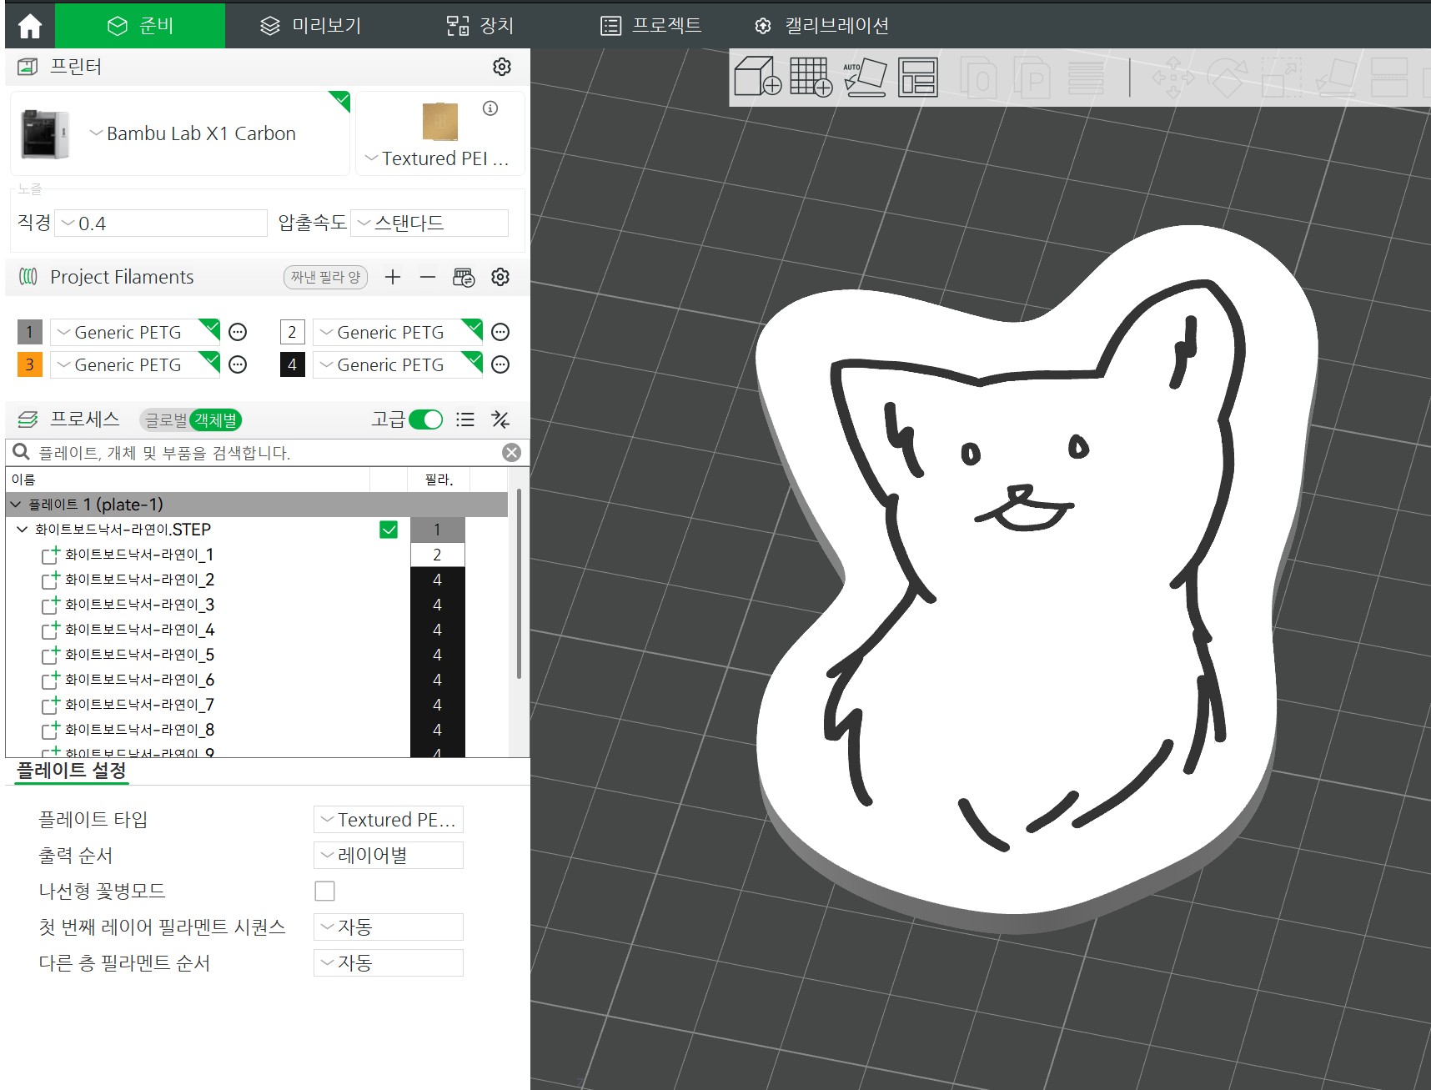Switch to the 준비 tab

point(140,26)
